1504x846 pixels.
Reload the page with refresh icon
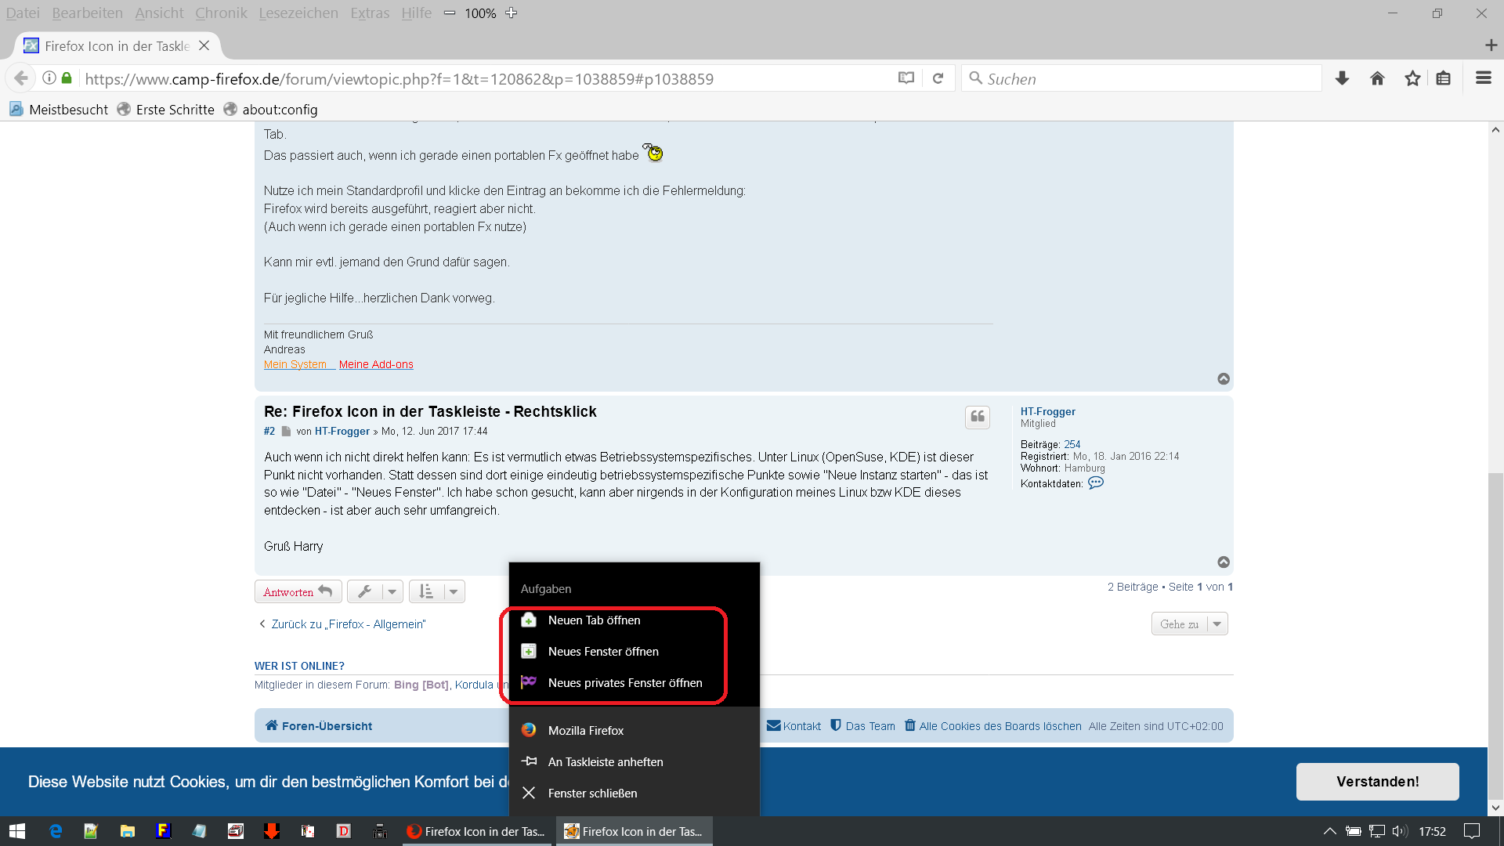pyautogui.click(x=938, y=78)
